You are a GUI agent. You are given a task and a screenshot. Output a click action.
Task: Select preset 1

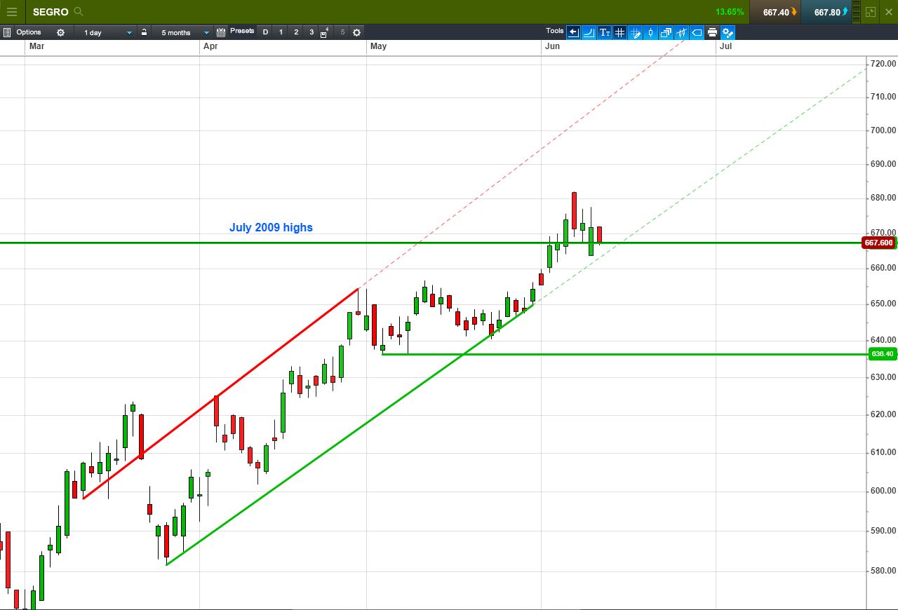click(281, 32)
